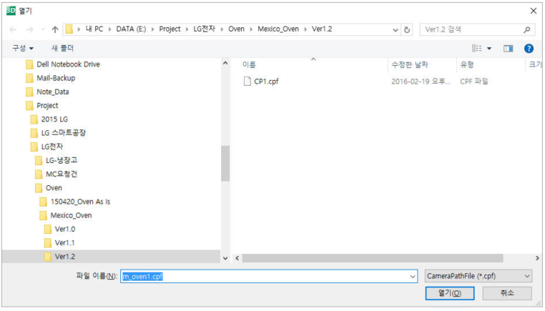Expand the file name history dropdown
The height and width of the screenshot is (311, 545).
(x=413, y=276)
